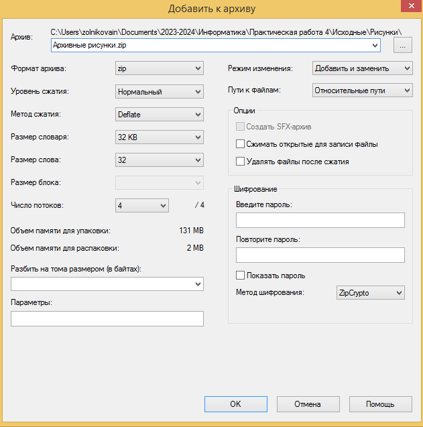Open the word size dropdown
The image size is (423, 427).
point(160,160)
